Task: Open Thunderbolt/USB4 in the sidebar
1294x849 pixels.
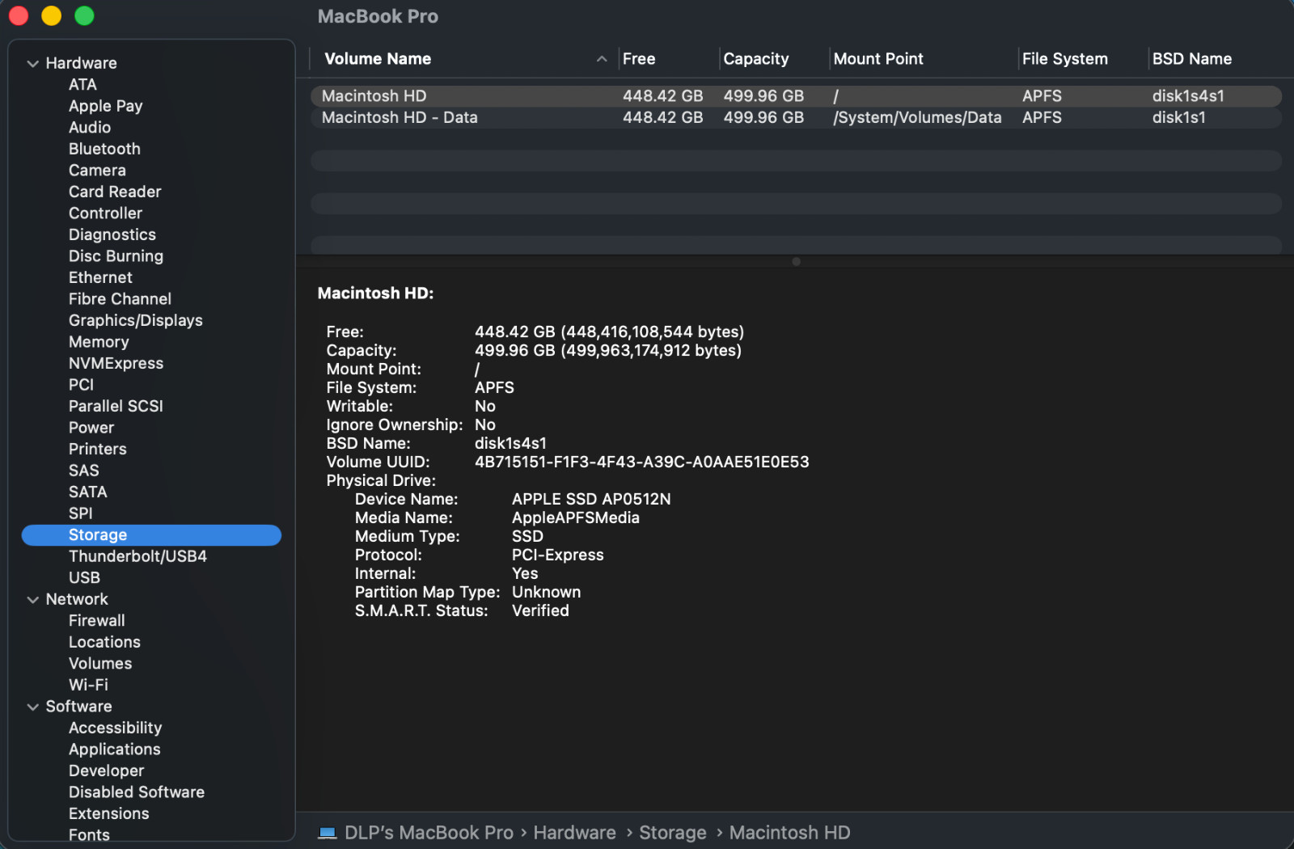Action: pos(137,556)
